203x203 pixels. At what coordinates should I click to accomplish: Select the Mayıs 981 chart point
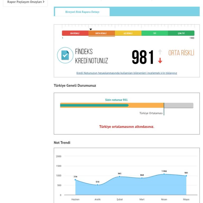click(x=186, y=176)
